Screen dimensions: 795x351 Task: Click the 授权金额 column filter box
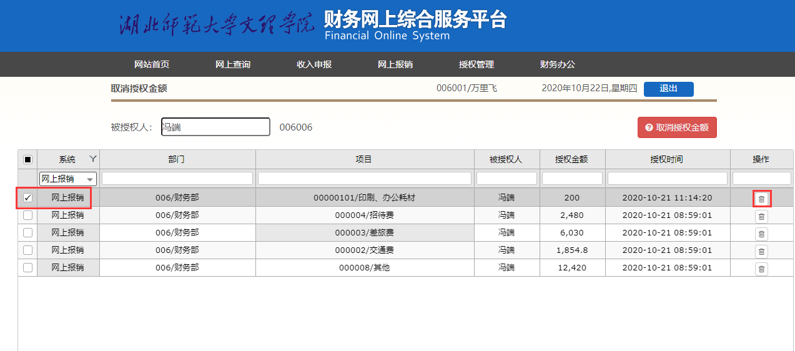click(x=572, y=179)
